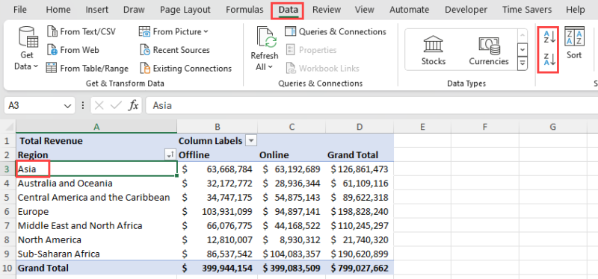Open the Draw tab
Viewport: 598px width, 279px height.
click(133, 10)
